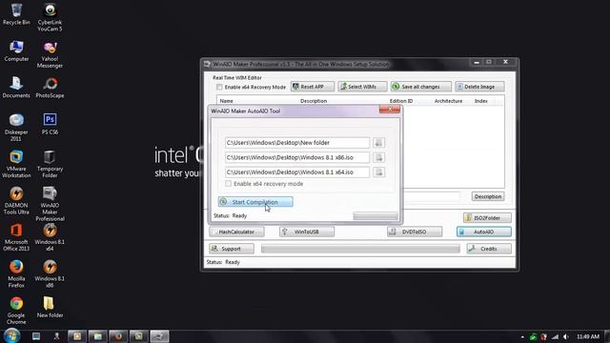610x343 pixels.
Task: Click the taskbar clock showing 11:49 AM
Action: point(588,336)
